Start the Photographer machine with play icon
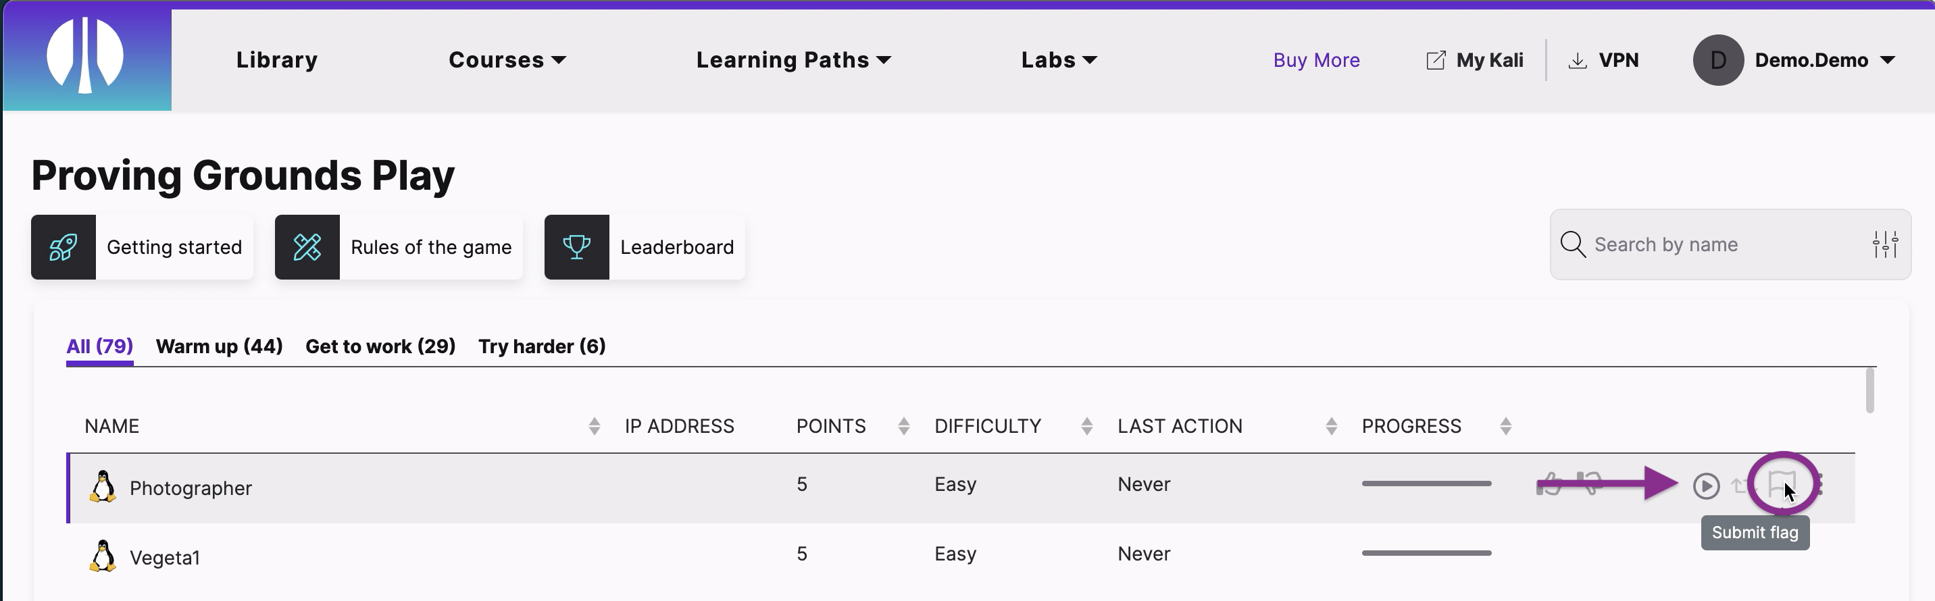1935x601 pixels. pyautogui.click(x=1706, y=486)
